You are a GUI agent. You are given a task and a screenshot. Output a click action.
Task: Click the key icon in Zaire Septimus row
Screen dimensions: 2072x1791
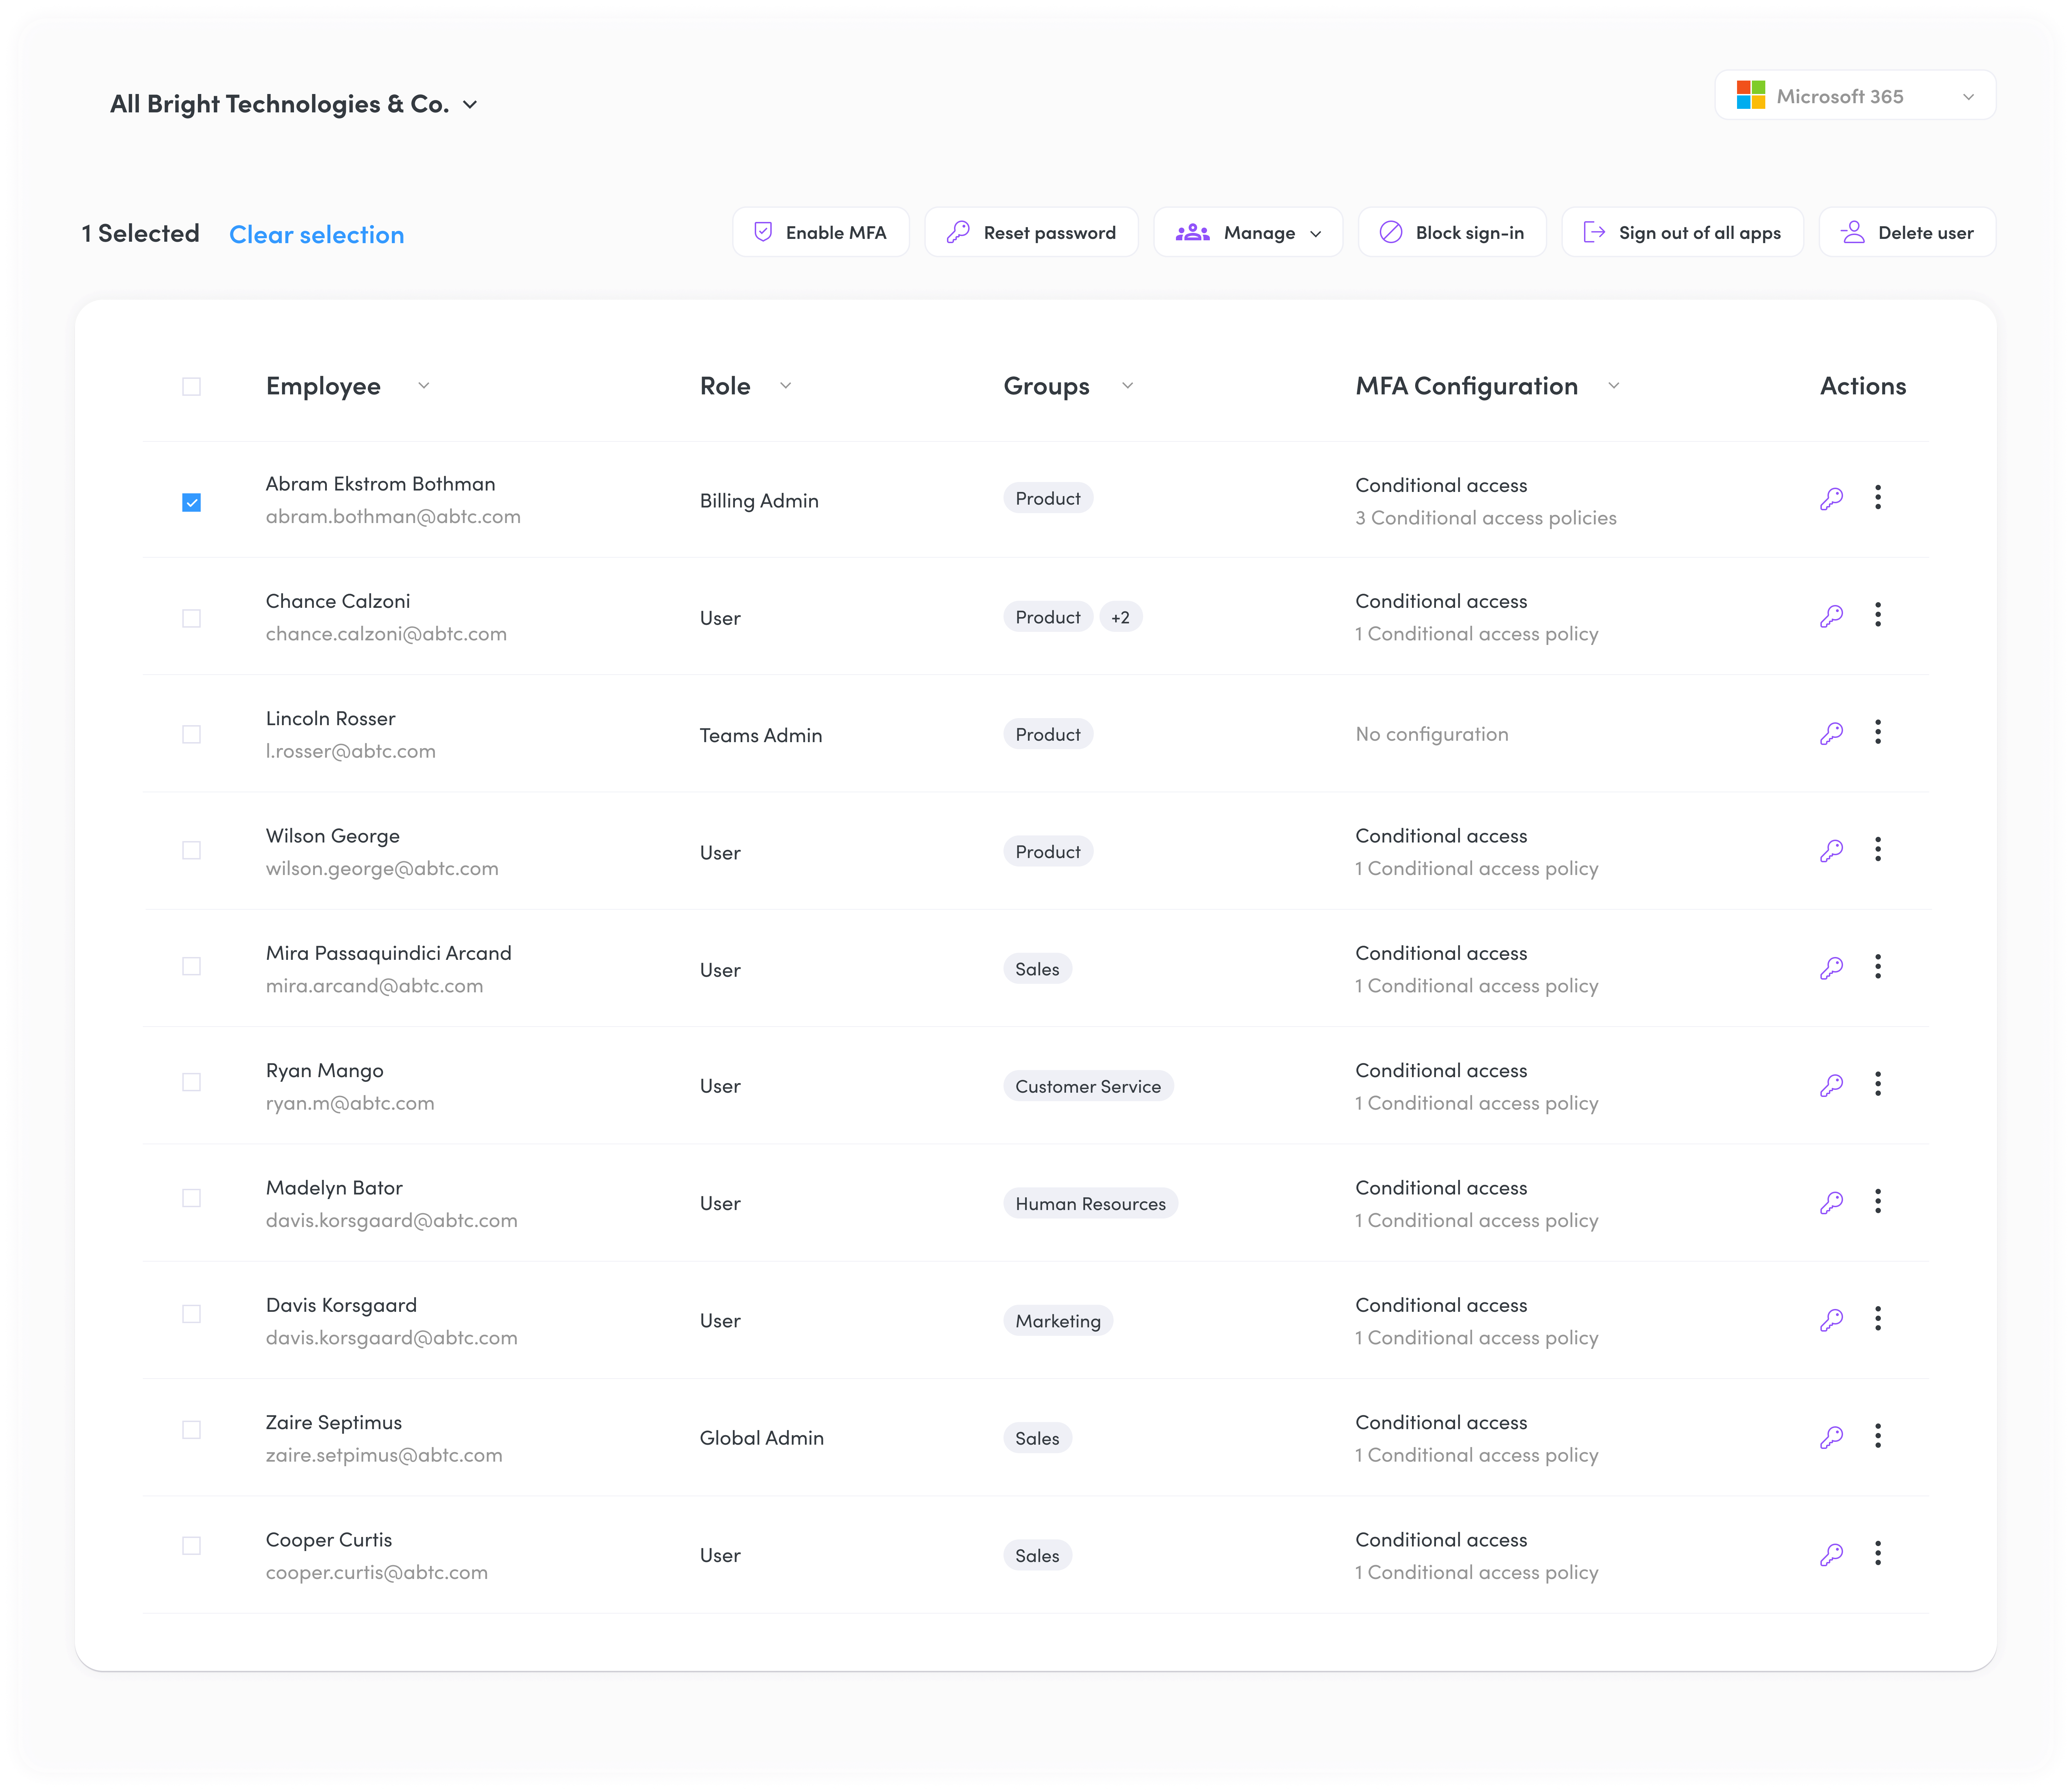(x=1831, y=1438)
